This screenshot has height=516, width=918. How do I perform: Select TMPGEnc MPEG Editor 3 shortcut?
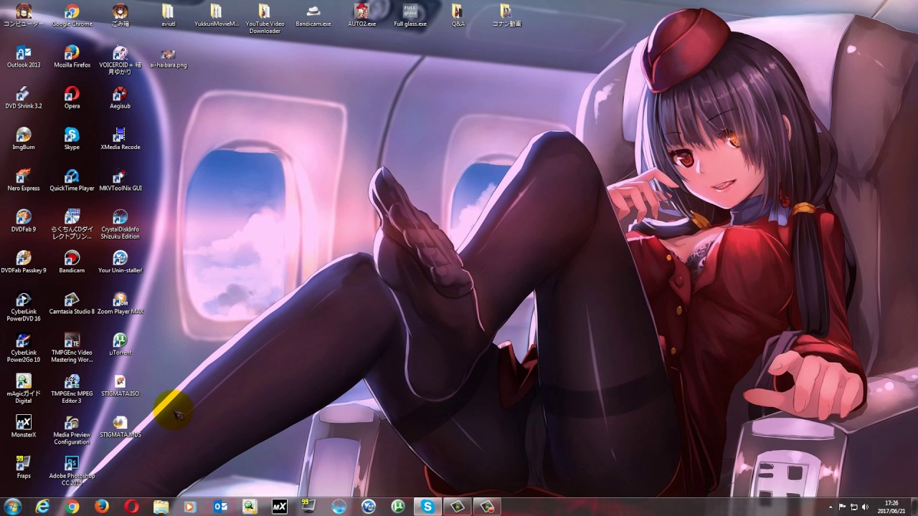click(x=72, y=389)
